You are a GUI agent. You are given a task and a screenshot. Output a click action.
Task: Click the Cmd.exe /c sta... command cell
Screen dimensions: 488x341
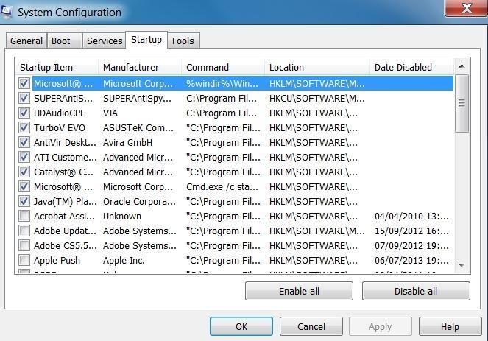[x=222, y=187]
